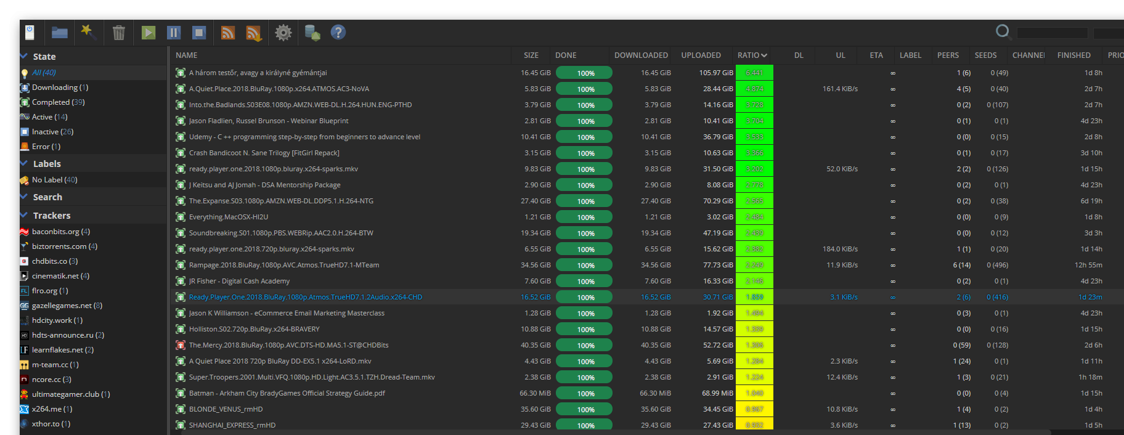Collapse the Labels section
The width and height of the screenshot is (1124, 435).
24,163
